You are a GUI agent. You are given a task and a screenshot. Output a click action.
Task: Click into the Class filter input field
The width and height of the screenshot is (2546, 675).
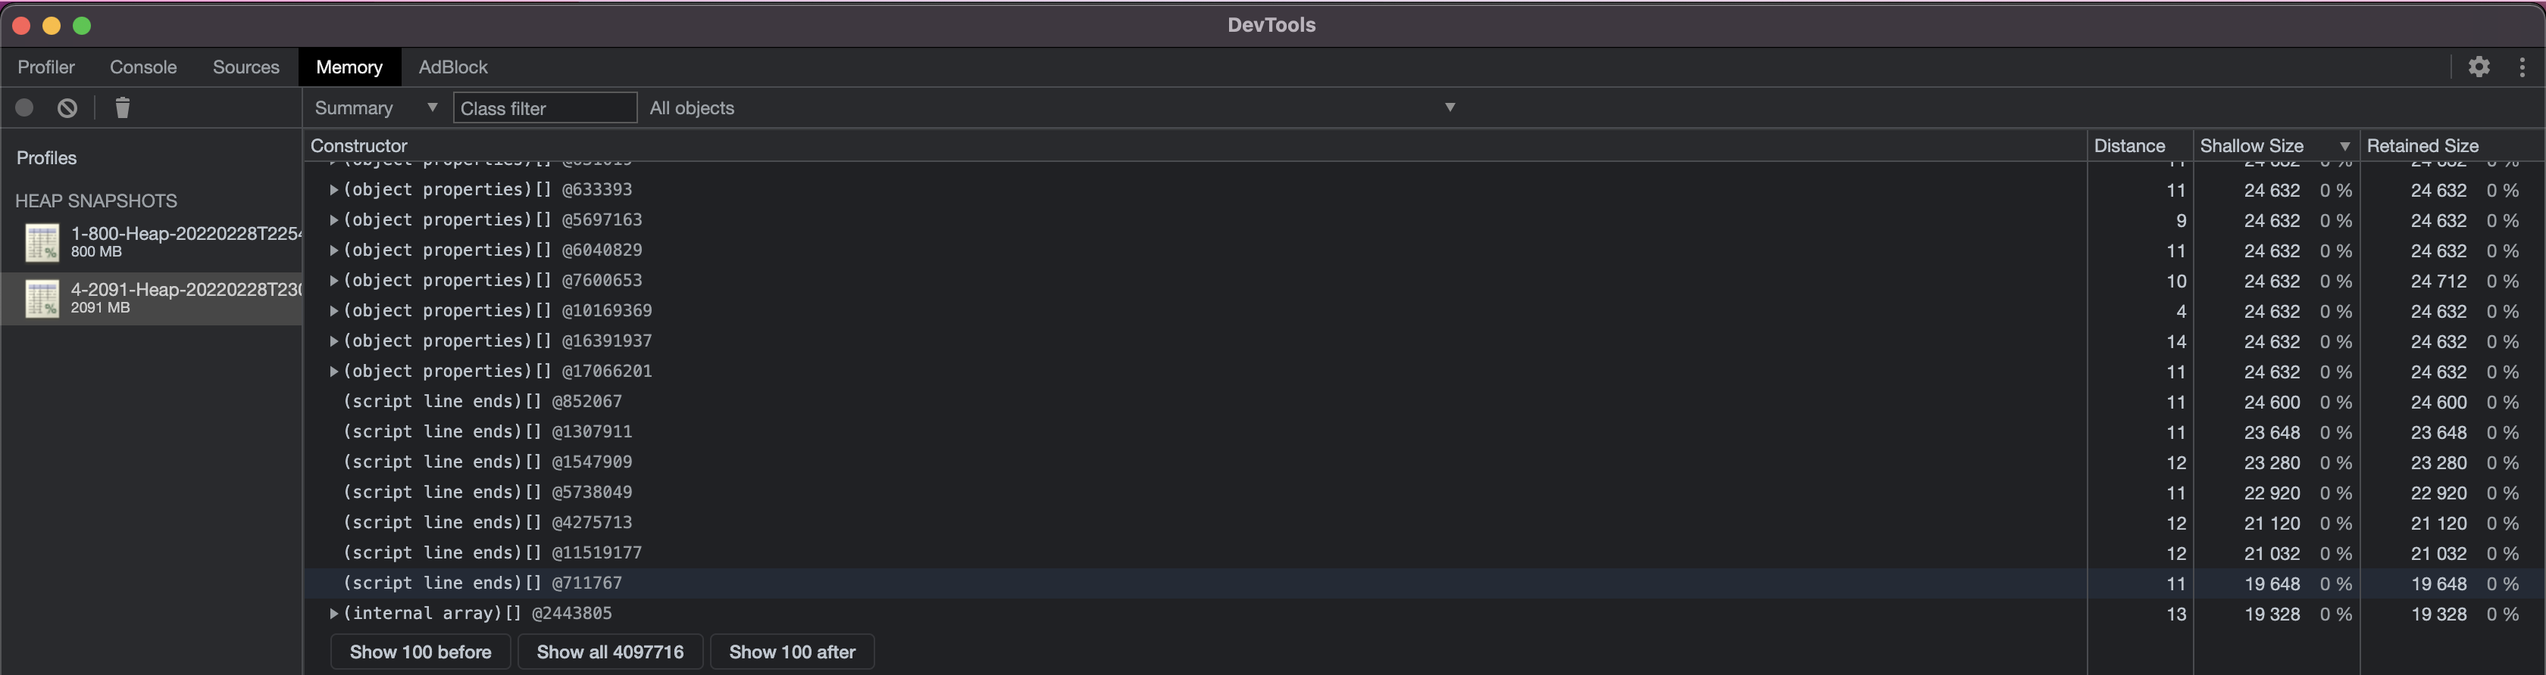[545, 107]
